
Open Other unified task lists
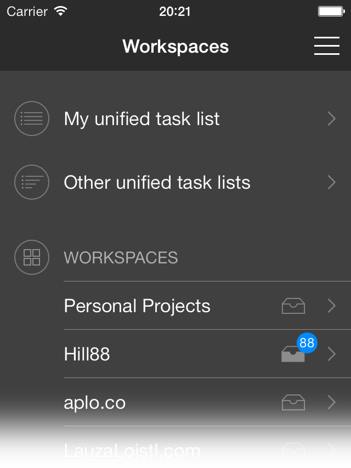pyautogui.click(x=157, y=182)
